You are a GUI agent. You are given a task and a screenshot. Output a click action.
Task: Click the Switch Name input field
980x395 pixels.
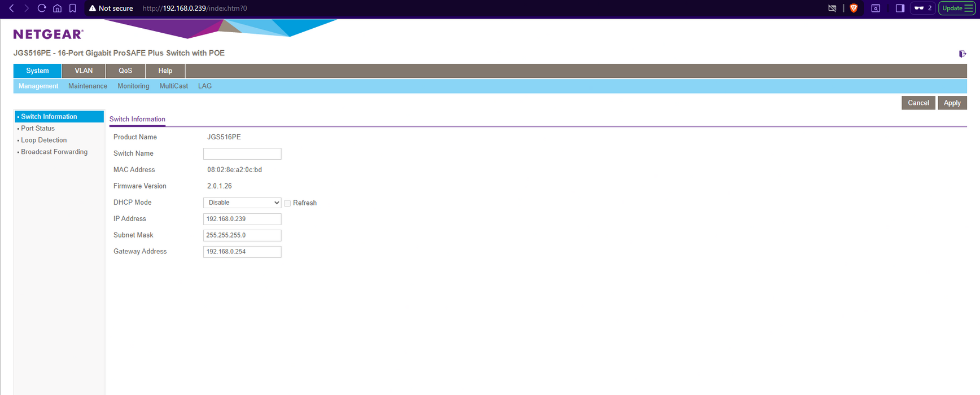click(x=242, y=153)
